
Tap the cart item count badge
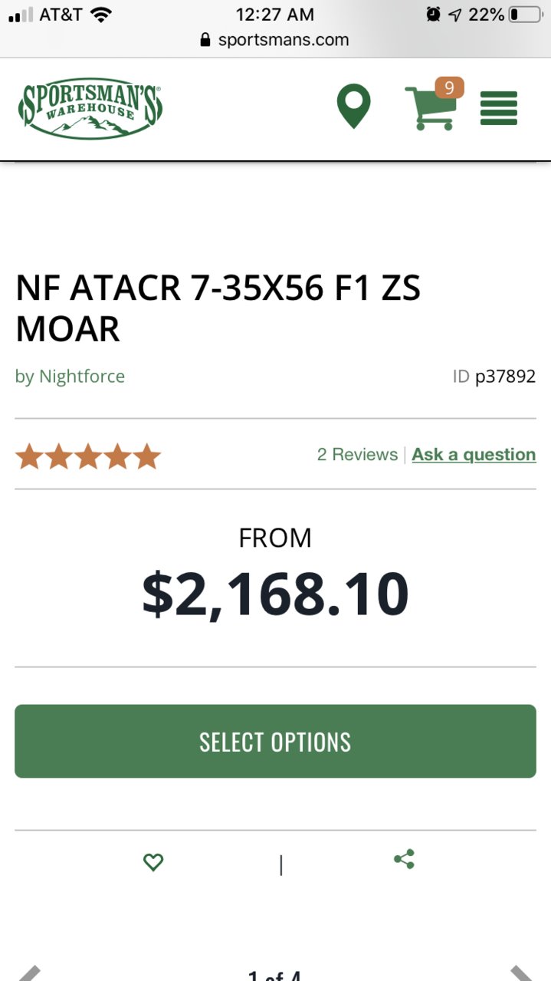[449, 87]
